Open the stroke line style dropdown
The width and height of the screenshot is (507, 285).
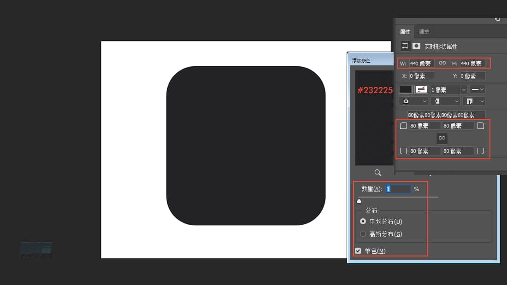pyautogui.click(x=478, y=89)
